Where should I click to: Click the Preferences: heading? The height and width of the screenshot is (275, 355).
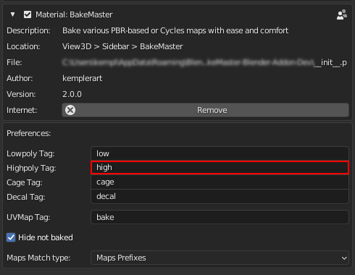[29, 133]
